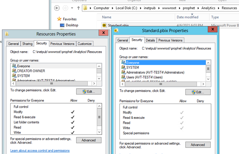This screenshot has height=154, width=239.
Task: Select wwwroot breadcrumb segment
Action: [169, 8]
